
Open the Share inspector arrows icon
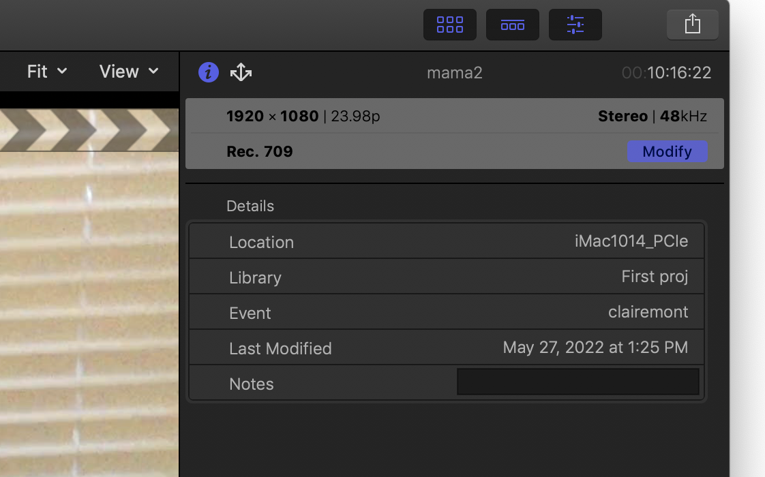click(241, 72)
